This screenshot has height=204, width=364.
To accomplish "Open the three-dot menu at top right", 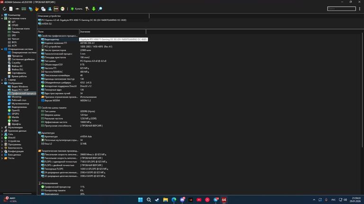I will tap(360, 9).
